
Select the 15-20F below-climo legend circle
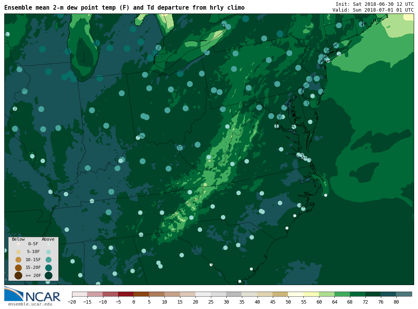18,268
